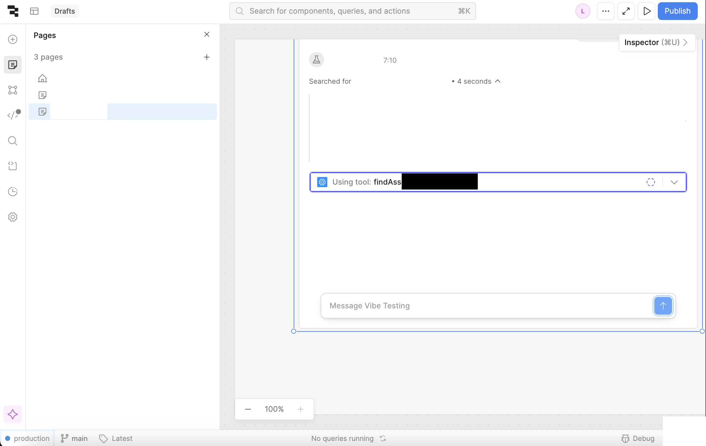Image resolution: width=706 pixels, height=446 pixels.
Task: Publish the app
Action: [x=677, y=11]
